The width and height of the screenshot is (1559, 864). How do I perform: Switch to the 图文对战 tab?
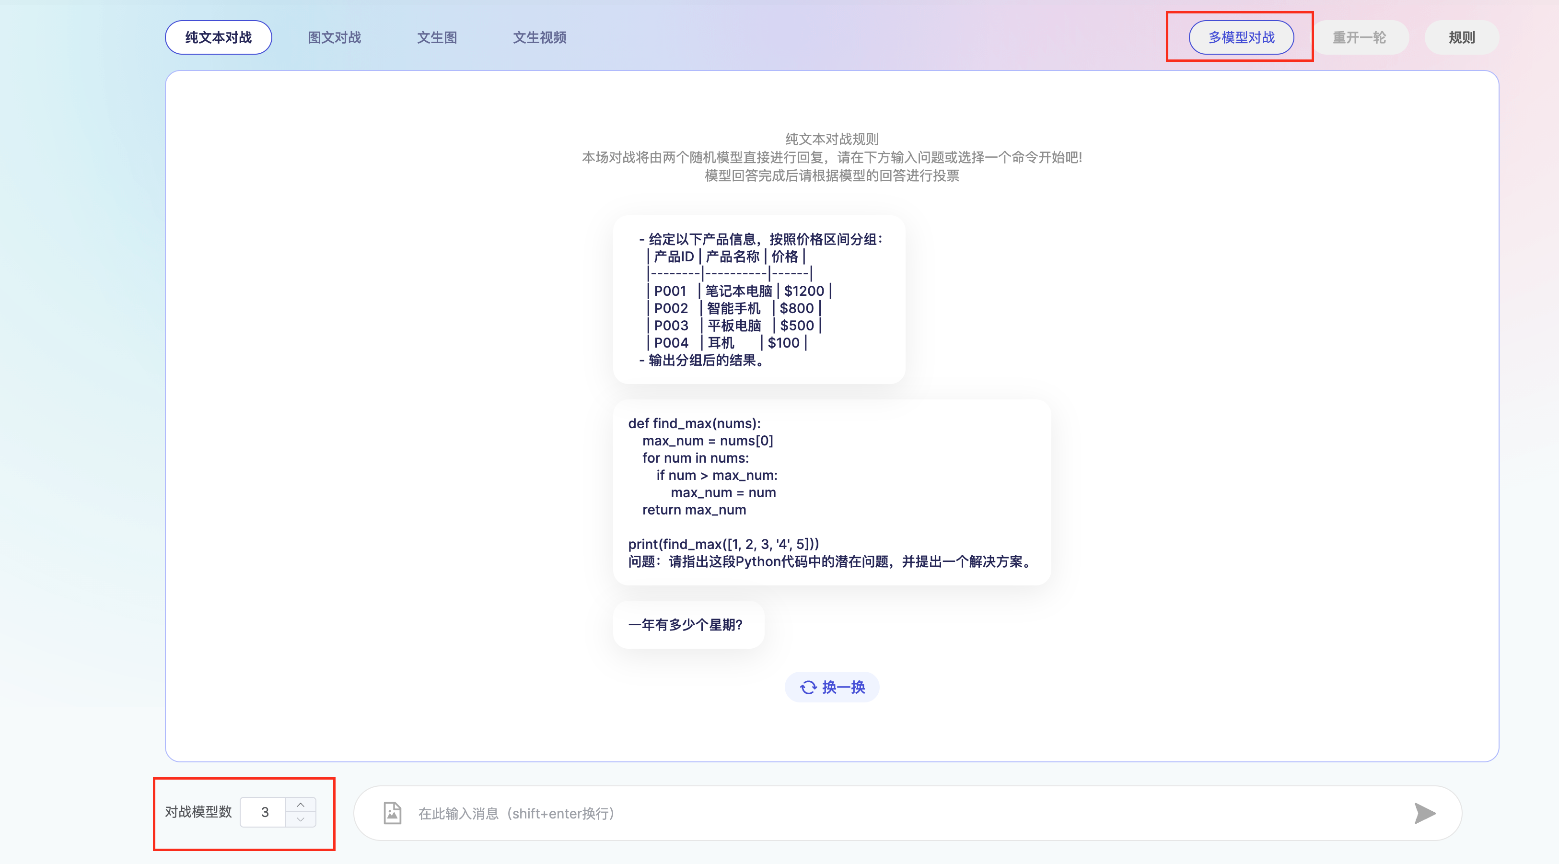pos(334,37)
